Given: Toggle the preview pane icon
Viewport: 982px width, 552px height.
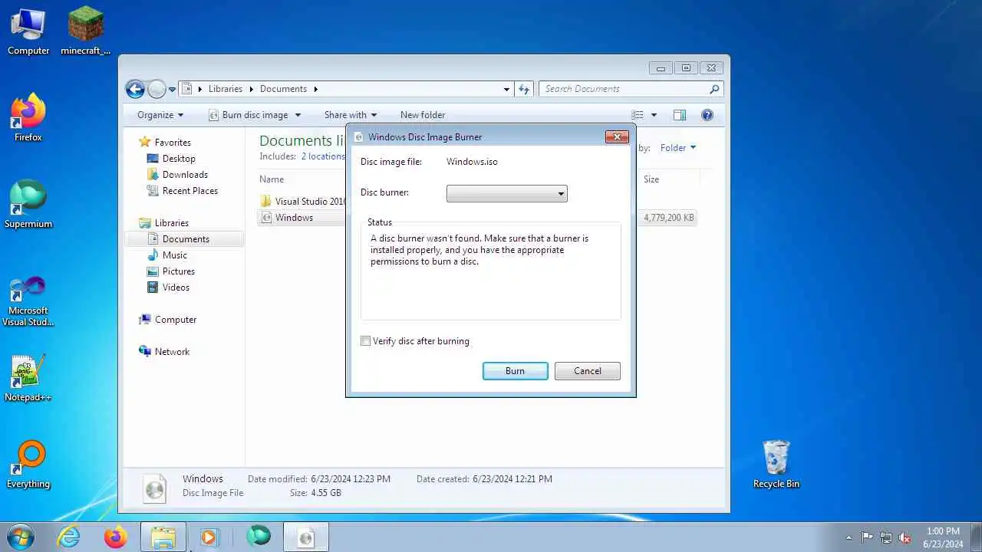Looking at the screenshot, I should click(679, 115).
